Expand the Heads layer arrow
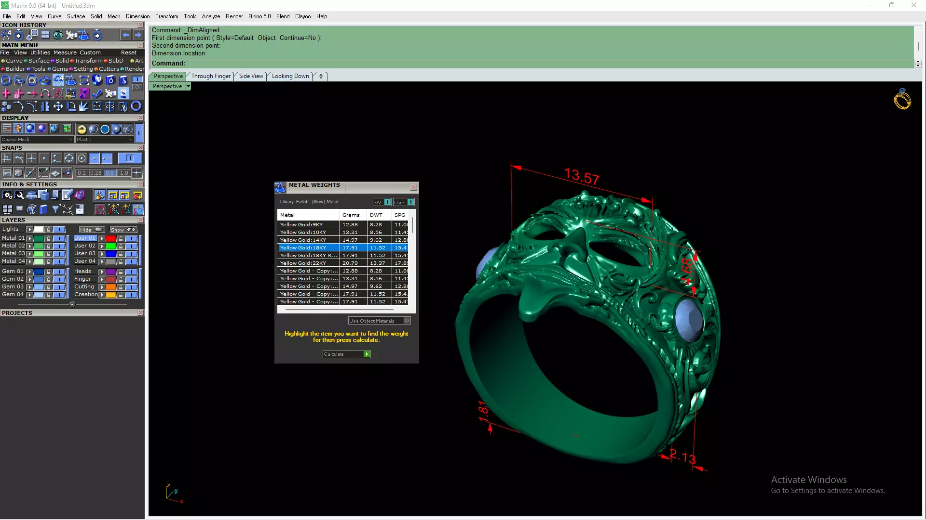The height and width of the screenshot is (520, 926). 102,272
